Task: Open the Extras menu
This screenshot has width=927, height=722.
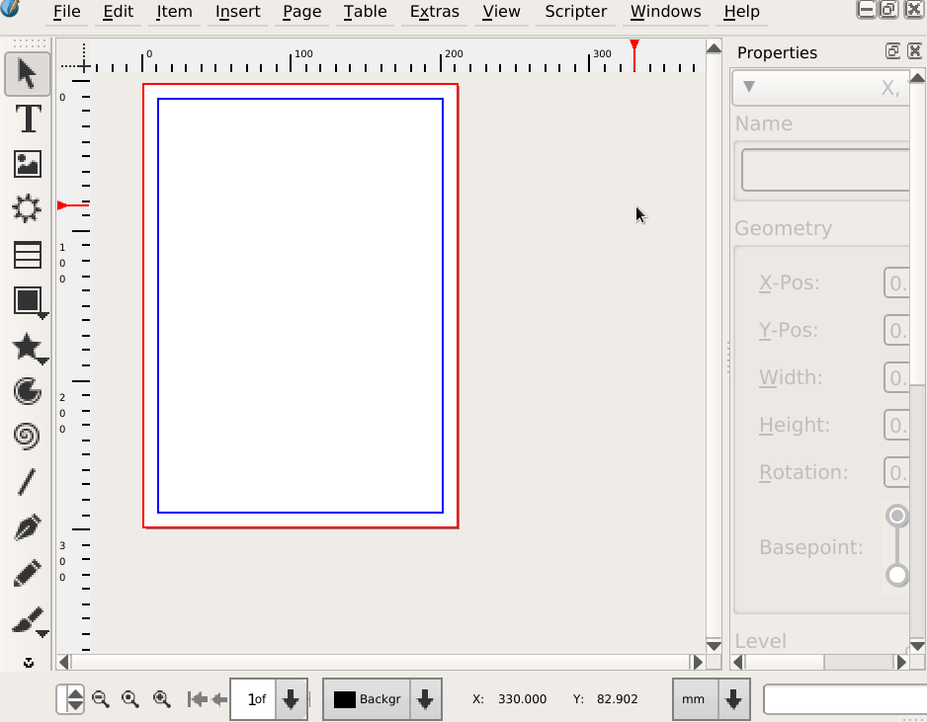Action: coord(434,12)
